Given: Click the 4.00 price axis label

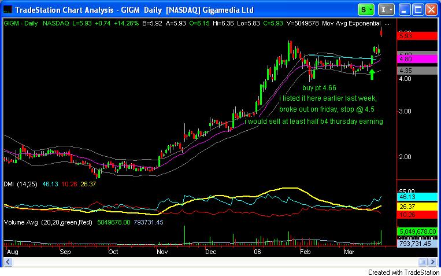Looking at the screenshot, I should (x=405, y=79).
